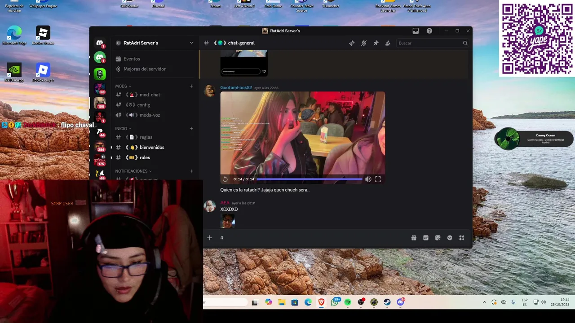
Task: Mute the video volume icon
Action: point(368,179)
